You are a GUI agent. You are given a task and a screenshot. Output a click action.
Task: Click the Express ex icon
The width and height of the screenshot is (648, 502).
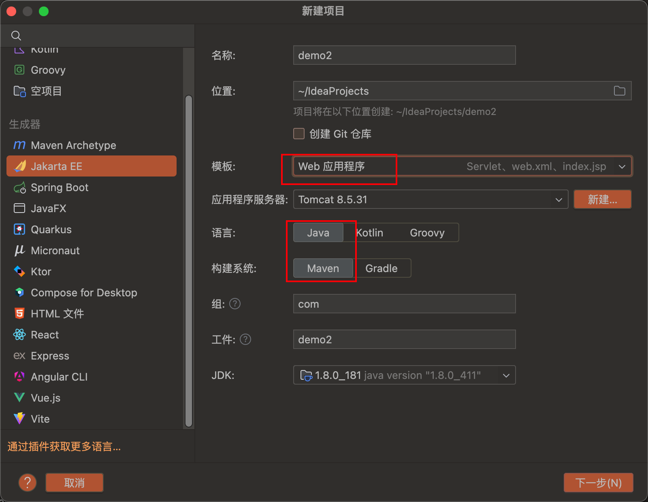(19, 356)
